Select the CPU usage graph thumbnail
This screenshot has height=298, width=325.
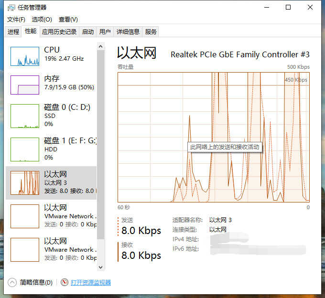click(24, 56)
